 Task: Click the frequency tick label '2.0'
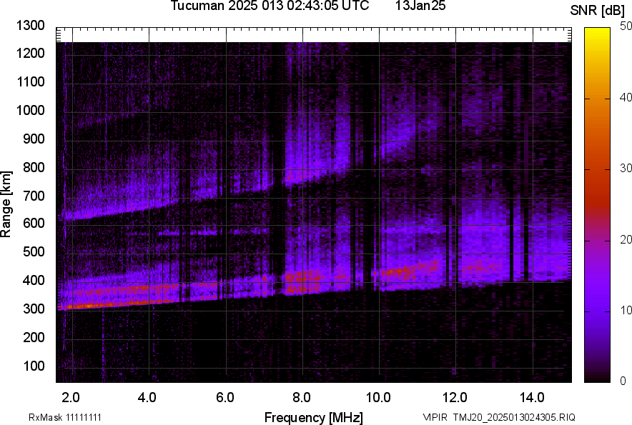click(71, 398)
